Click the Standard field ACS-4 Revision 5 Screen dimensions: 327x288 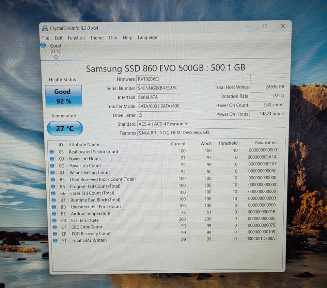[x=211, y=124]
